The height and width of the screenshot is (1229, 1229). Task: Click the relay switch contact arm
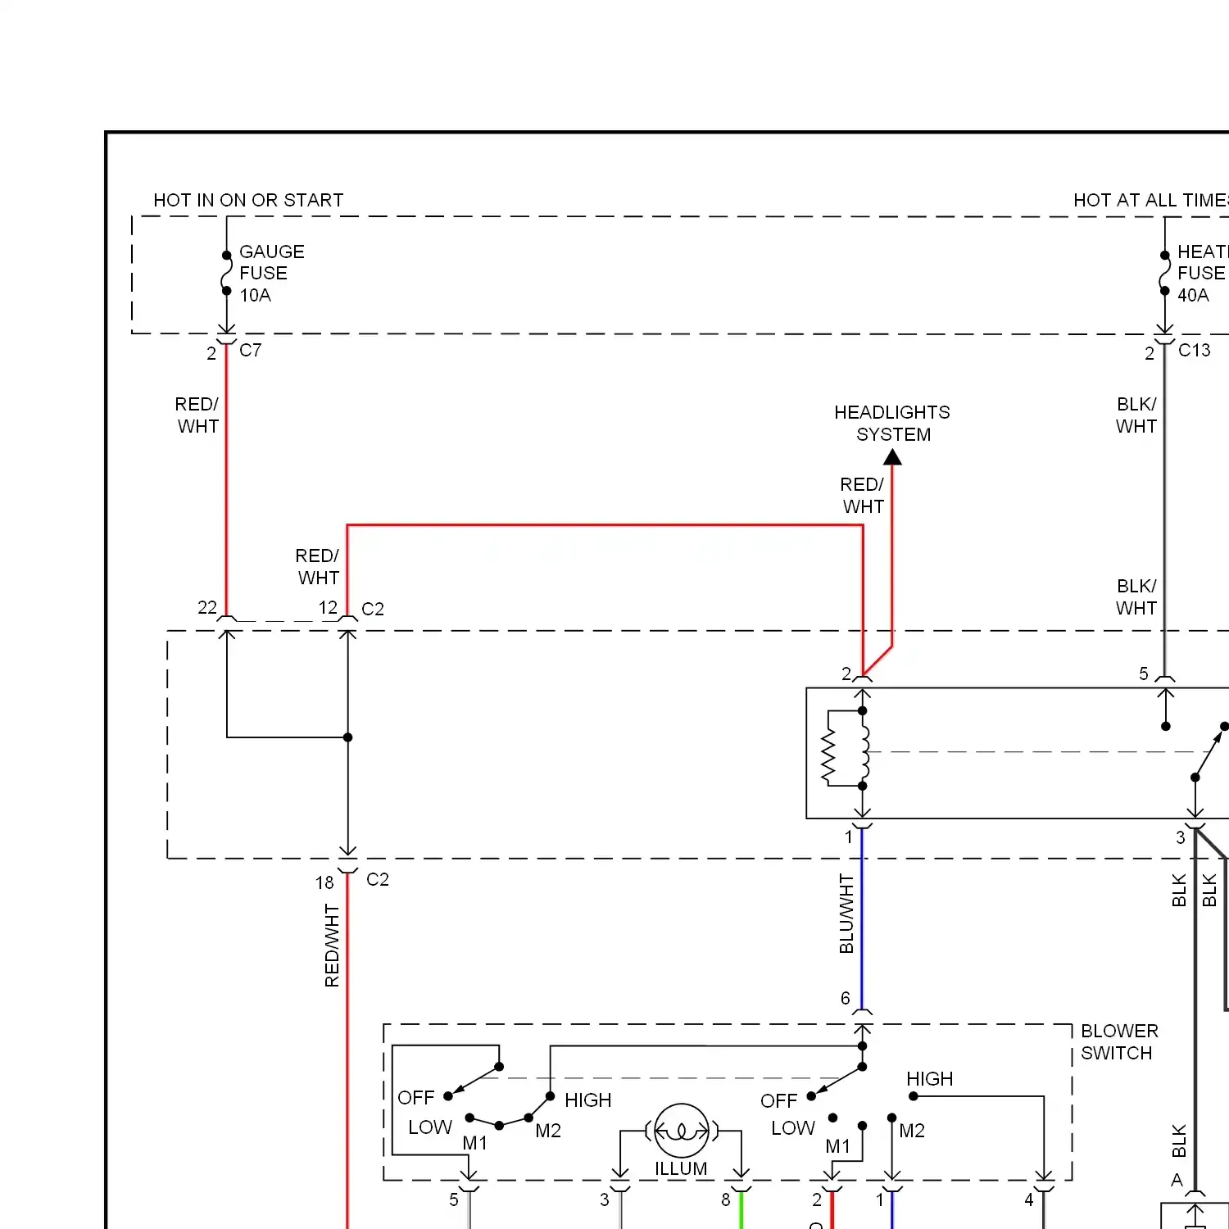(1209, 751)
